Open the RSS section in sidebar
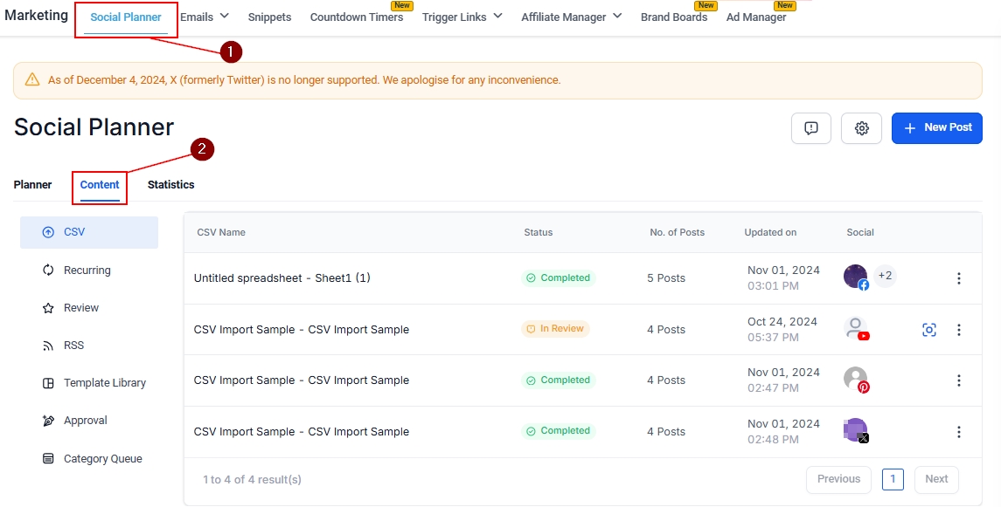Image resolution: width=1001 pixels, height=507 pixels. point(73,346)
